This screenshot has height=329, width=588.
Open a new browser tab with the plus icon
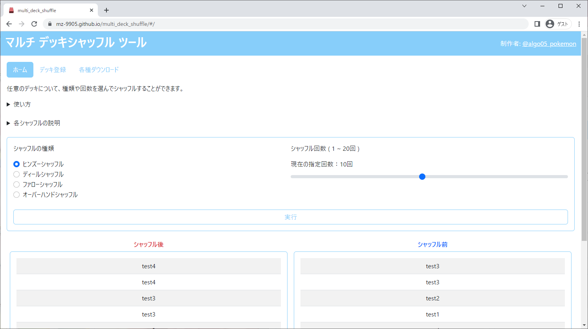point(106,10)
